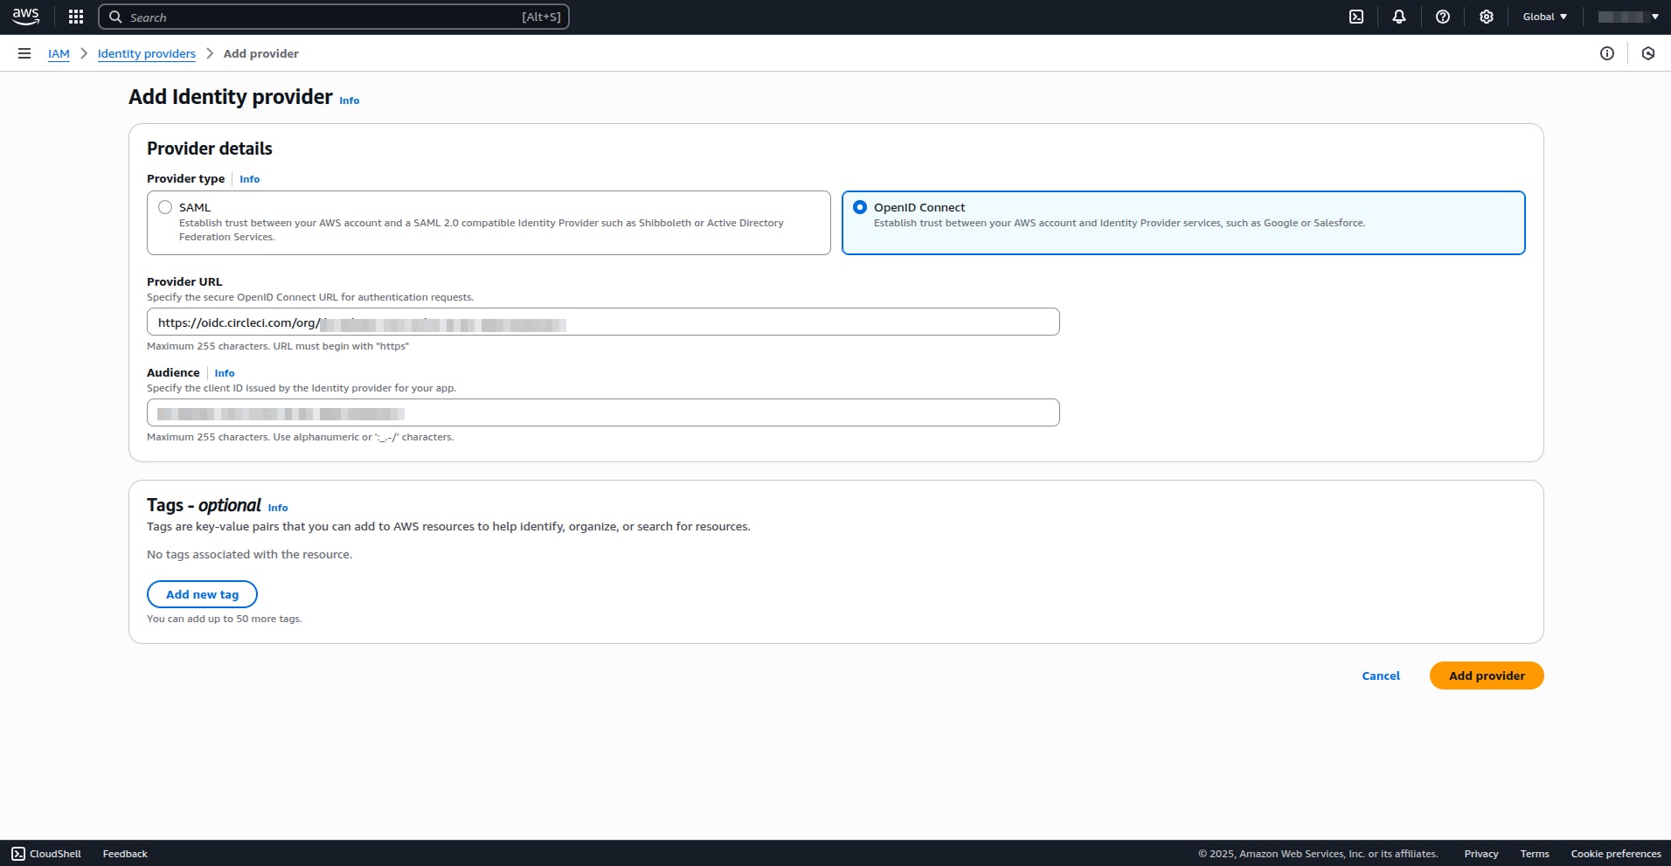Open Identity providers from the breadcrumb
The image size is (1671, 866).
click(146, 53)
